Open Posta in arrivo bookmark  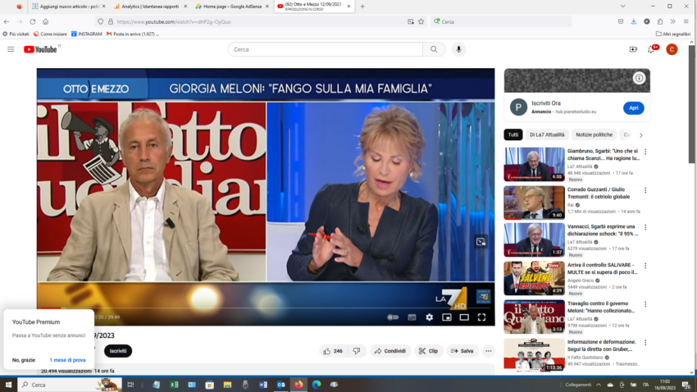pyautogui.click(x=133, y=34)
